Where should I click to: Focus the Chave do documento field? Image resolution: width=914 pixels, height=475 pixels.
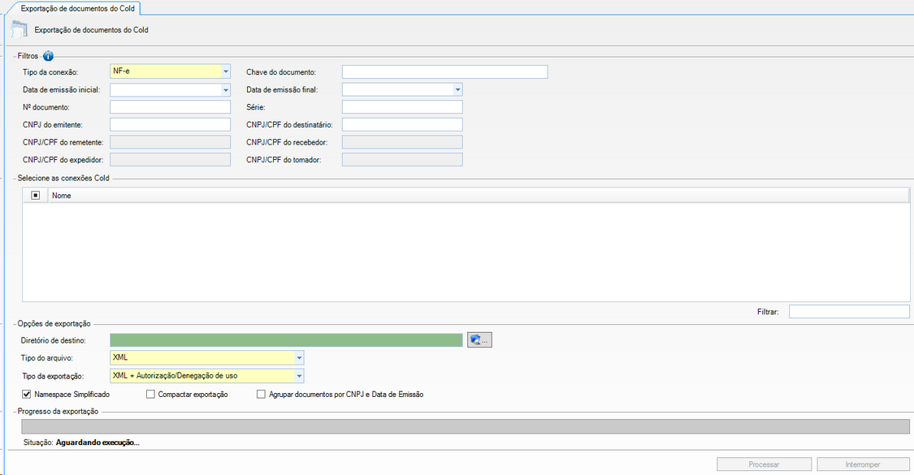pyautogui.click(x=444, y=71)
